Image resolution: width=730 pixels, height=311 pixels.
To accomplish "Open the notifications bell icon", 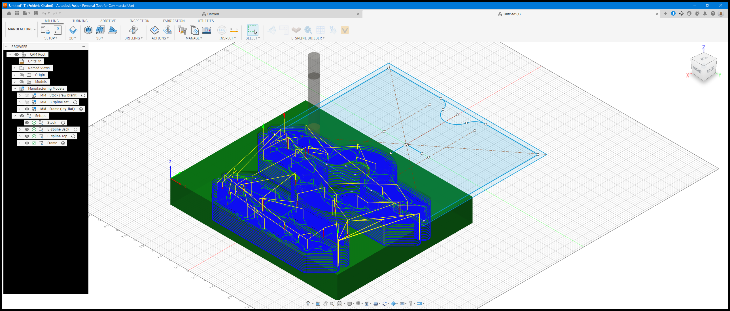I will tap(705, 13).
